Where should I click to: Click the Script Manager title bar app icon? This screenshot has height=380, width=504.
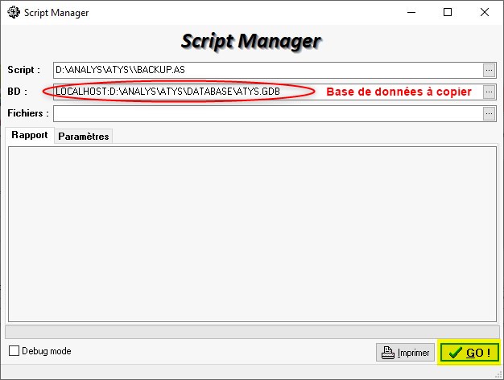tap(13, 12)
